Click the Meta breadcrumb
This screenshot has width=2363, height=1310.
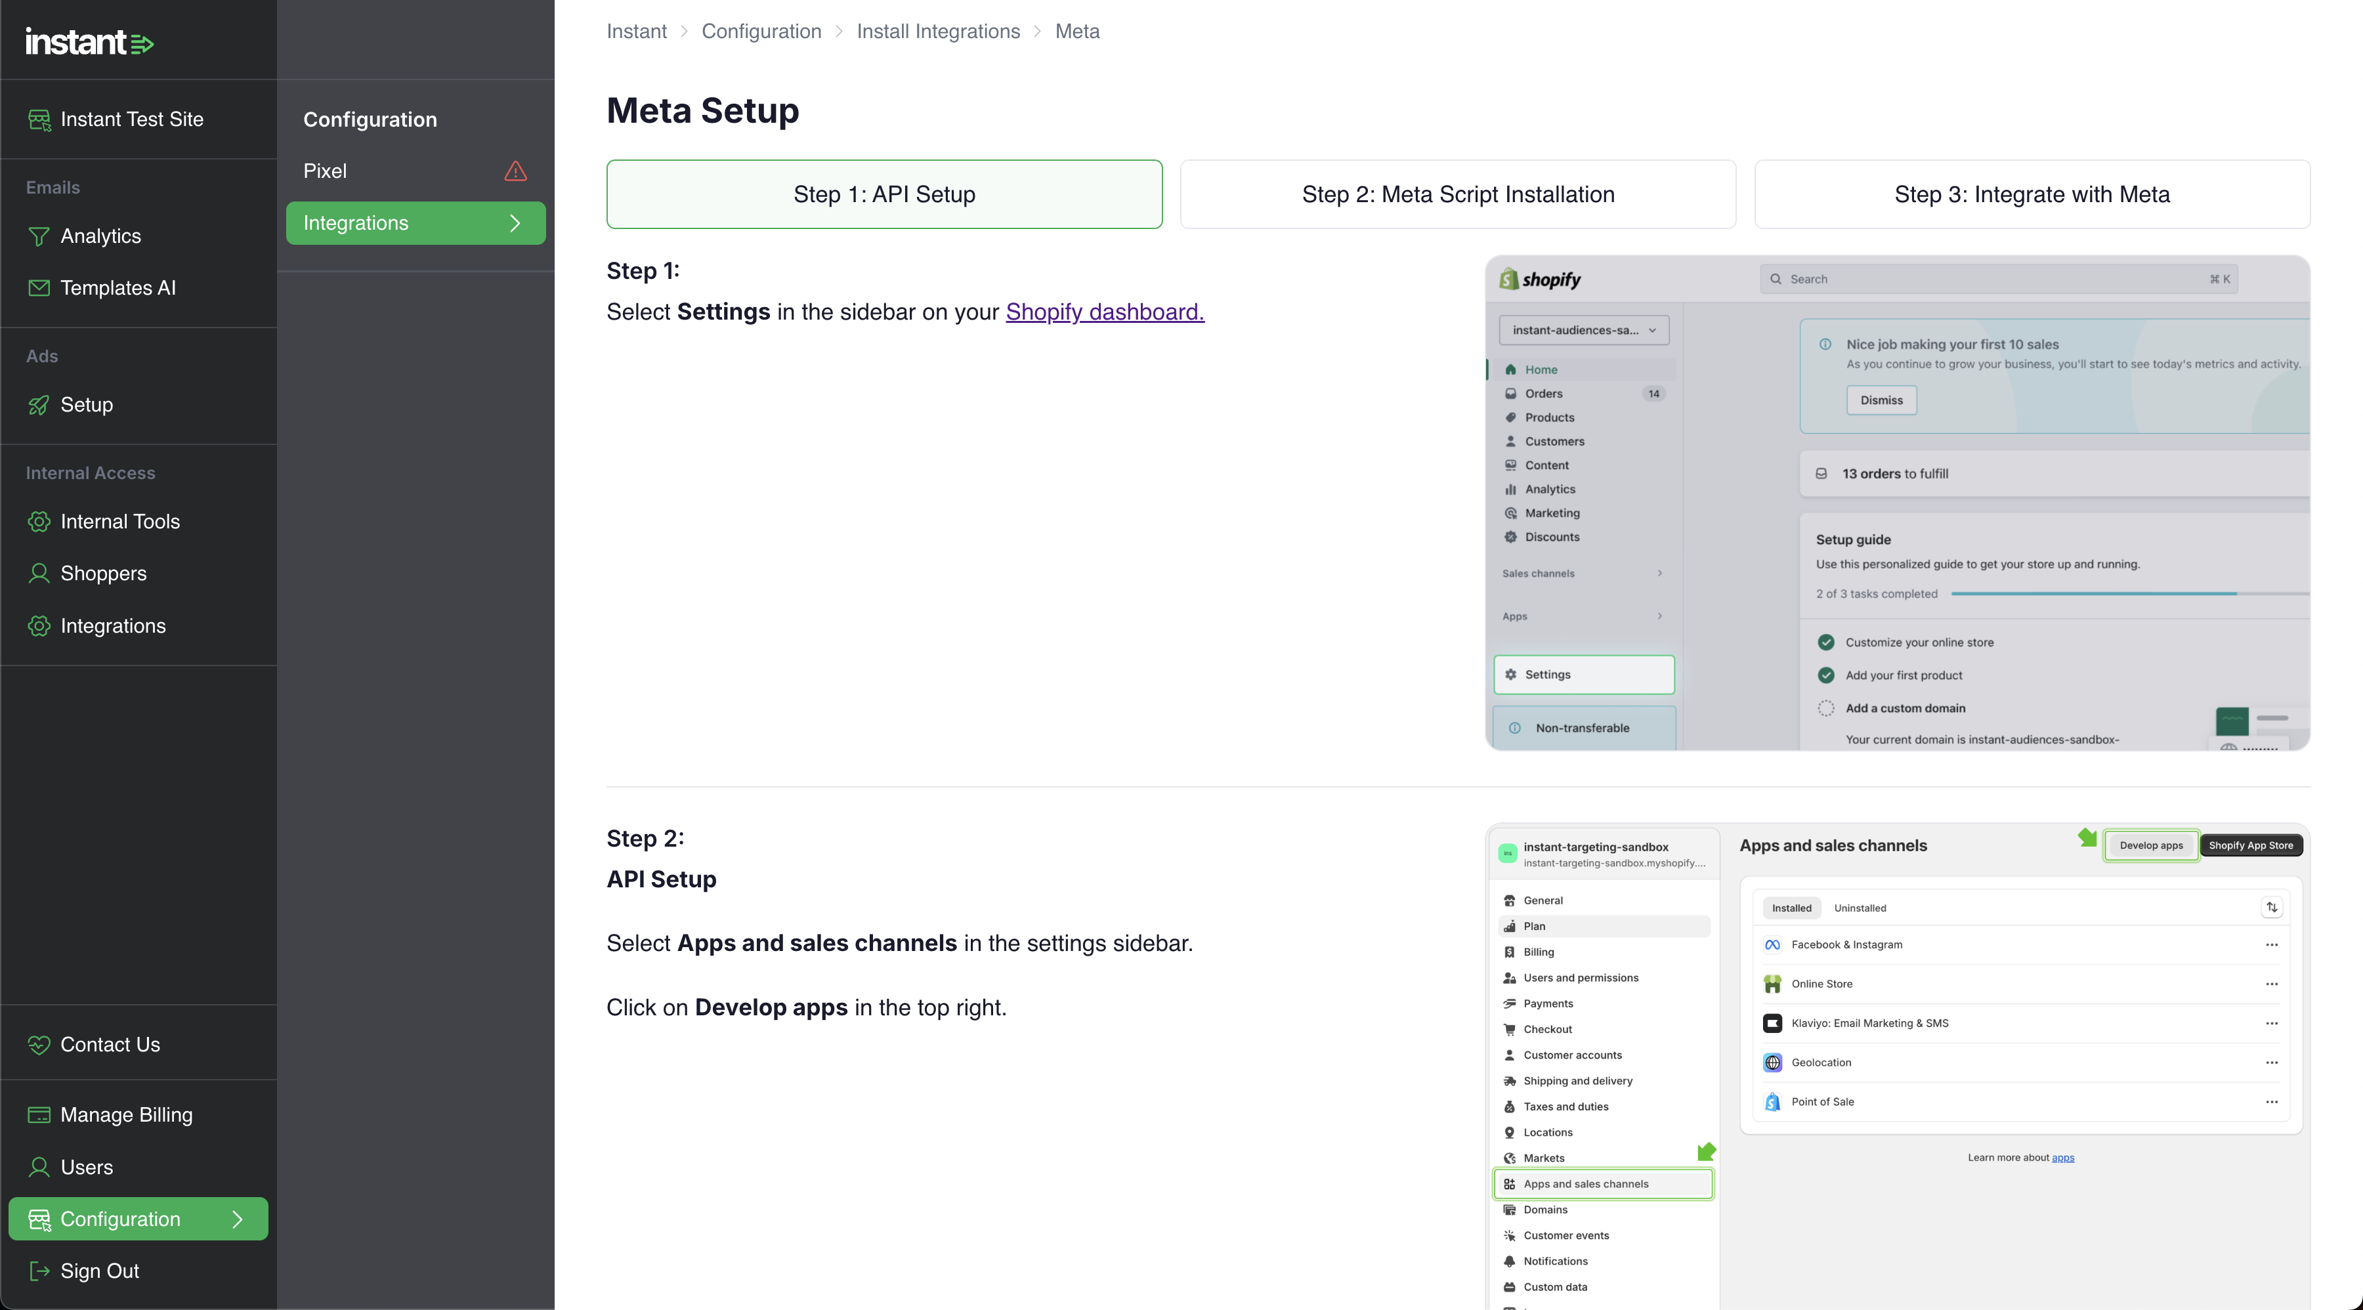click(1077, 32)
